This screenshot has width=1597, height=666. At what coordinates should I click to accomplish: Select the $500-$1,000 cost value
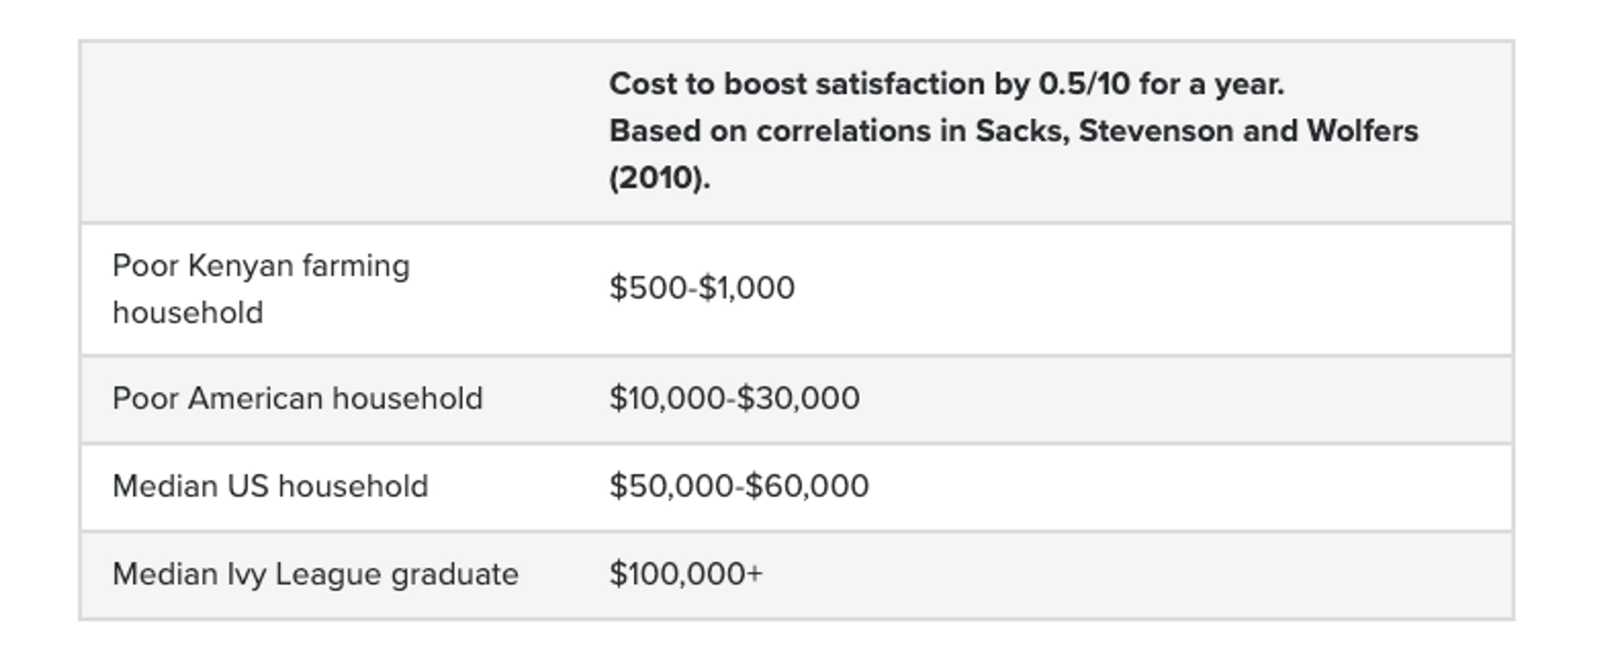click(x=702, y=288)
